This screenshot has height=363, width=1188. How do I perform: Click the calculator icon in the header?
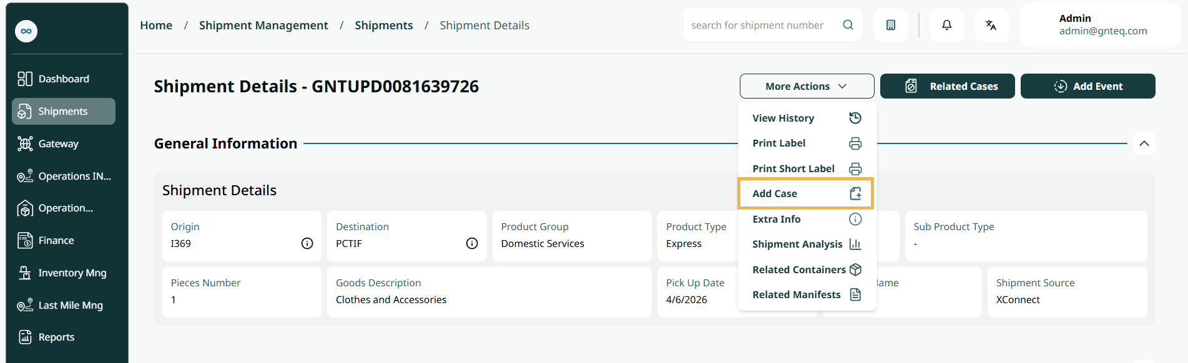891,25
